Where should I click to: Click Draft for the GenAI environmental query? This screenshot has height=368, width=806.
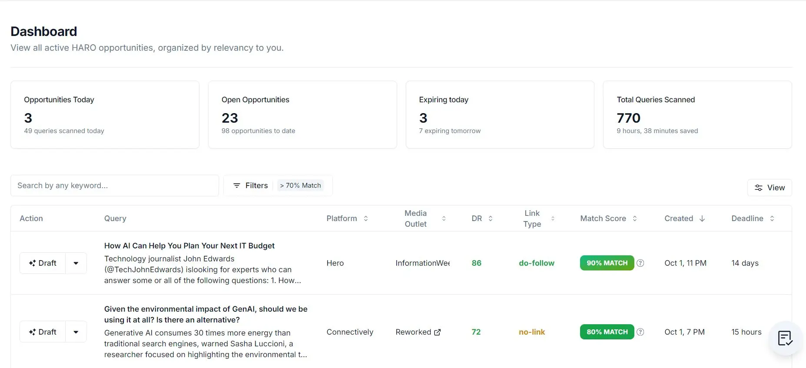[43, 332]
